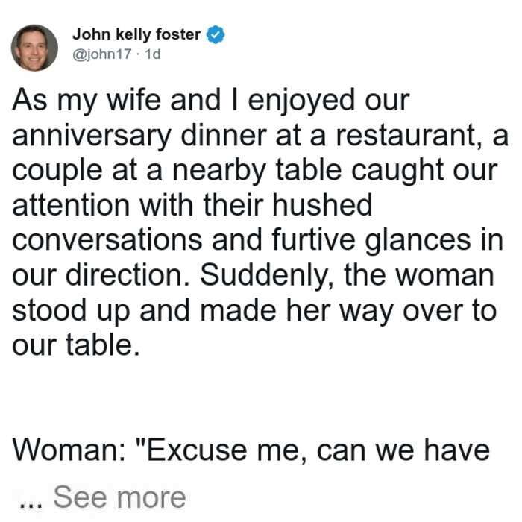Click the blue verified checkmark badge
522x522 pixels.
click(216, 34)
